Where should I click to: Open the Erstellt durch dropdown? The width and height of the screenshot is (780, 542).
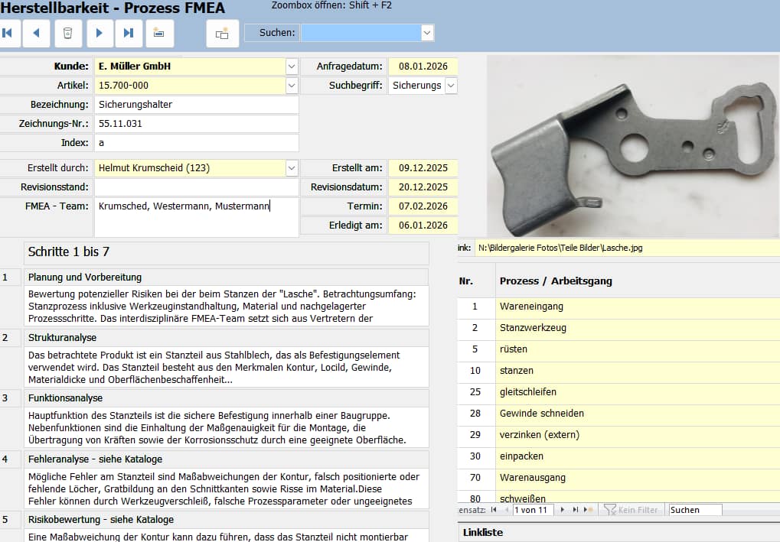pos(291,168)
